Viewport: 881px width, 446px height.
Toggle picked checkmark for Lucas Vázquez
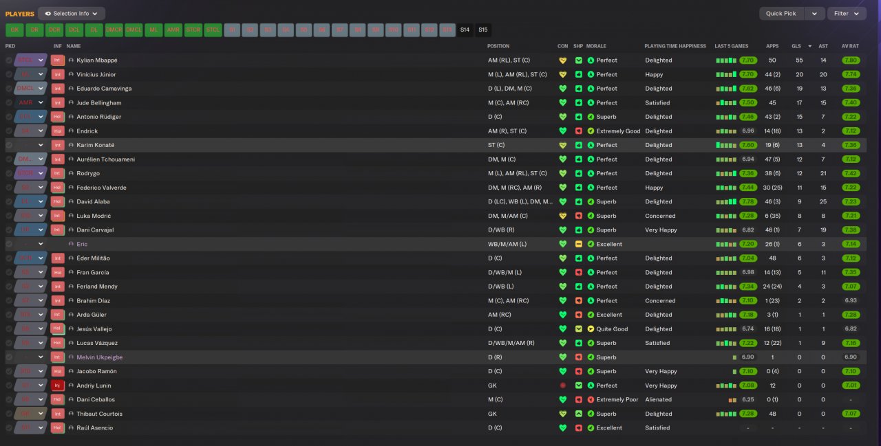point(9,343)
